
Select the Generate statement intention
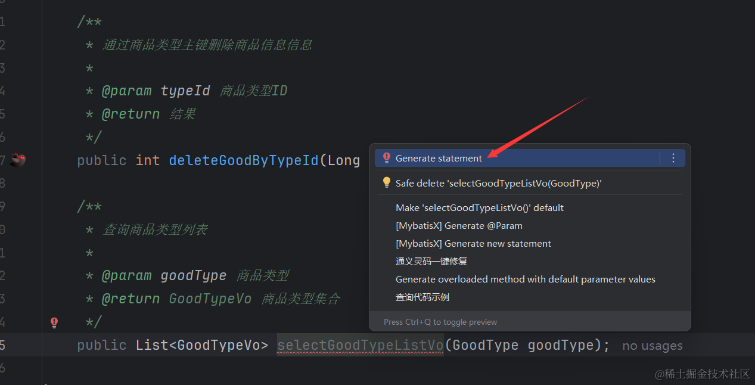point(439,159)
